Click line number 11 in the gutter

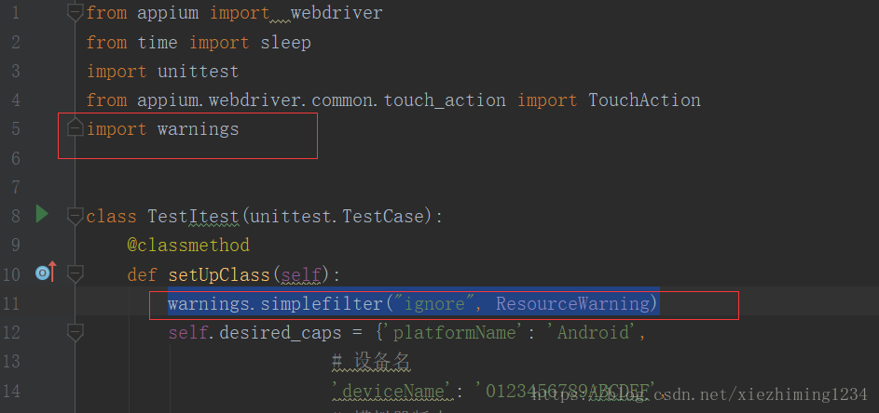[12, 303]
